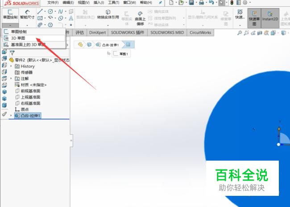
Task: Switch to the SOLIDWORKS 插件 tab
Action: [x=128, y=33]
